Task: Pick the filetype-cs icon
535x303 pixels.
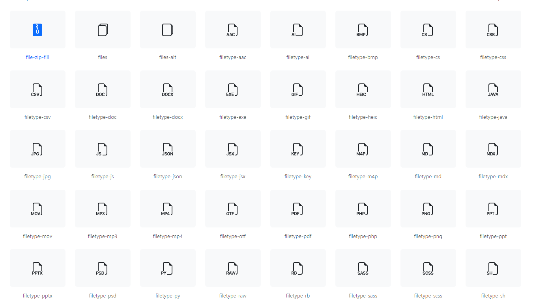Action: (428, 30)
